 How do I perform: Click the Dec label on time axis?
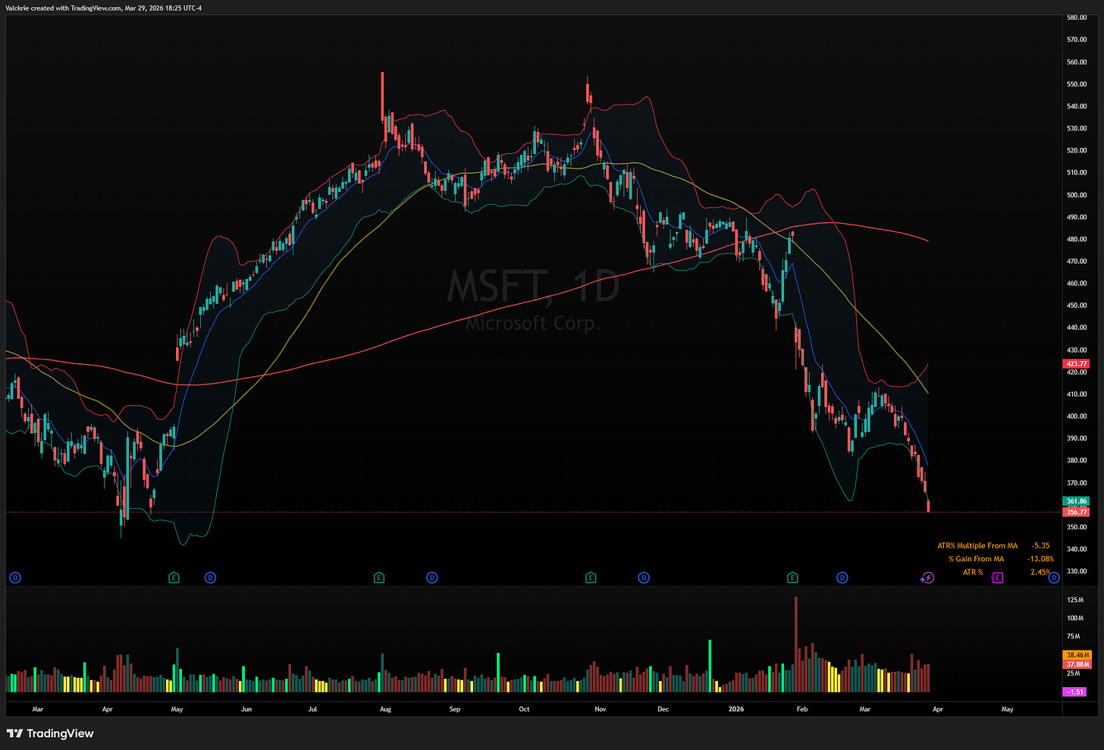[663, 709]
